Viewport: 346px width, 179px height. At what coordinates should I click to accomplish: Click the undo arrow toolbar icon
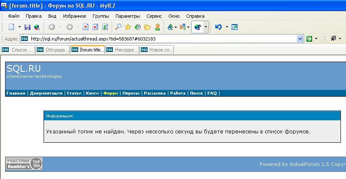coord(218,27)
